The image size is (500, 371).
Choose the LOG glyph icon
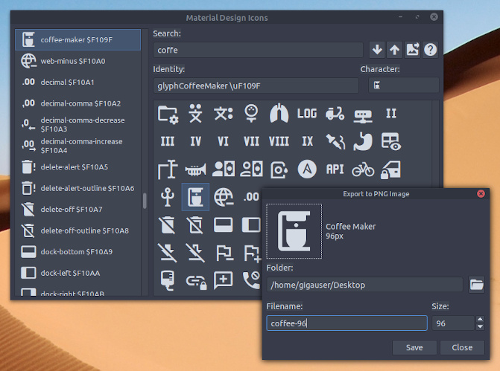coord(307,113)
